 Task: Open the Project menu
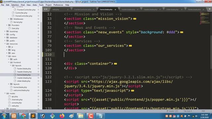tap(48, 5)
